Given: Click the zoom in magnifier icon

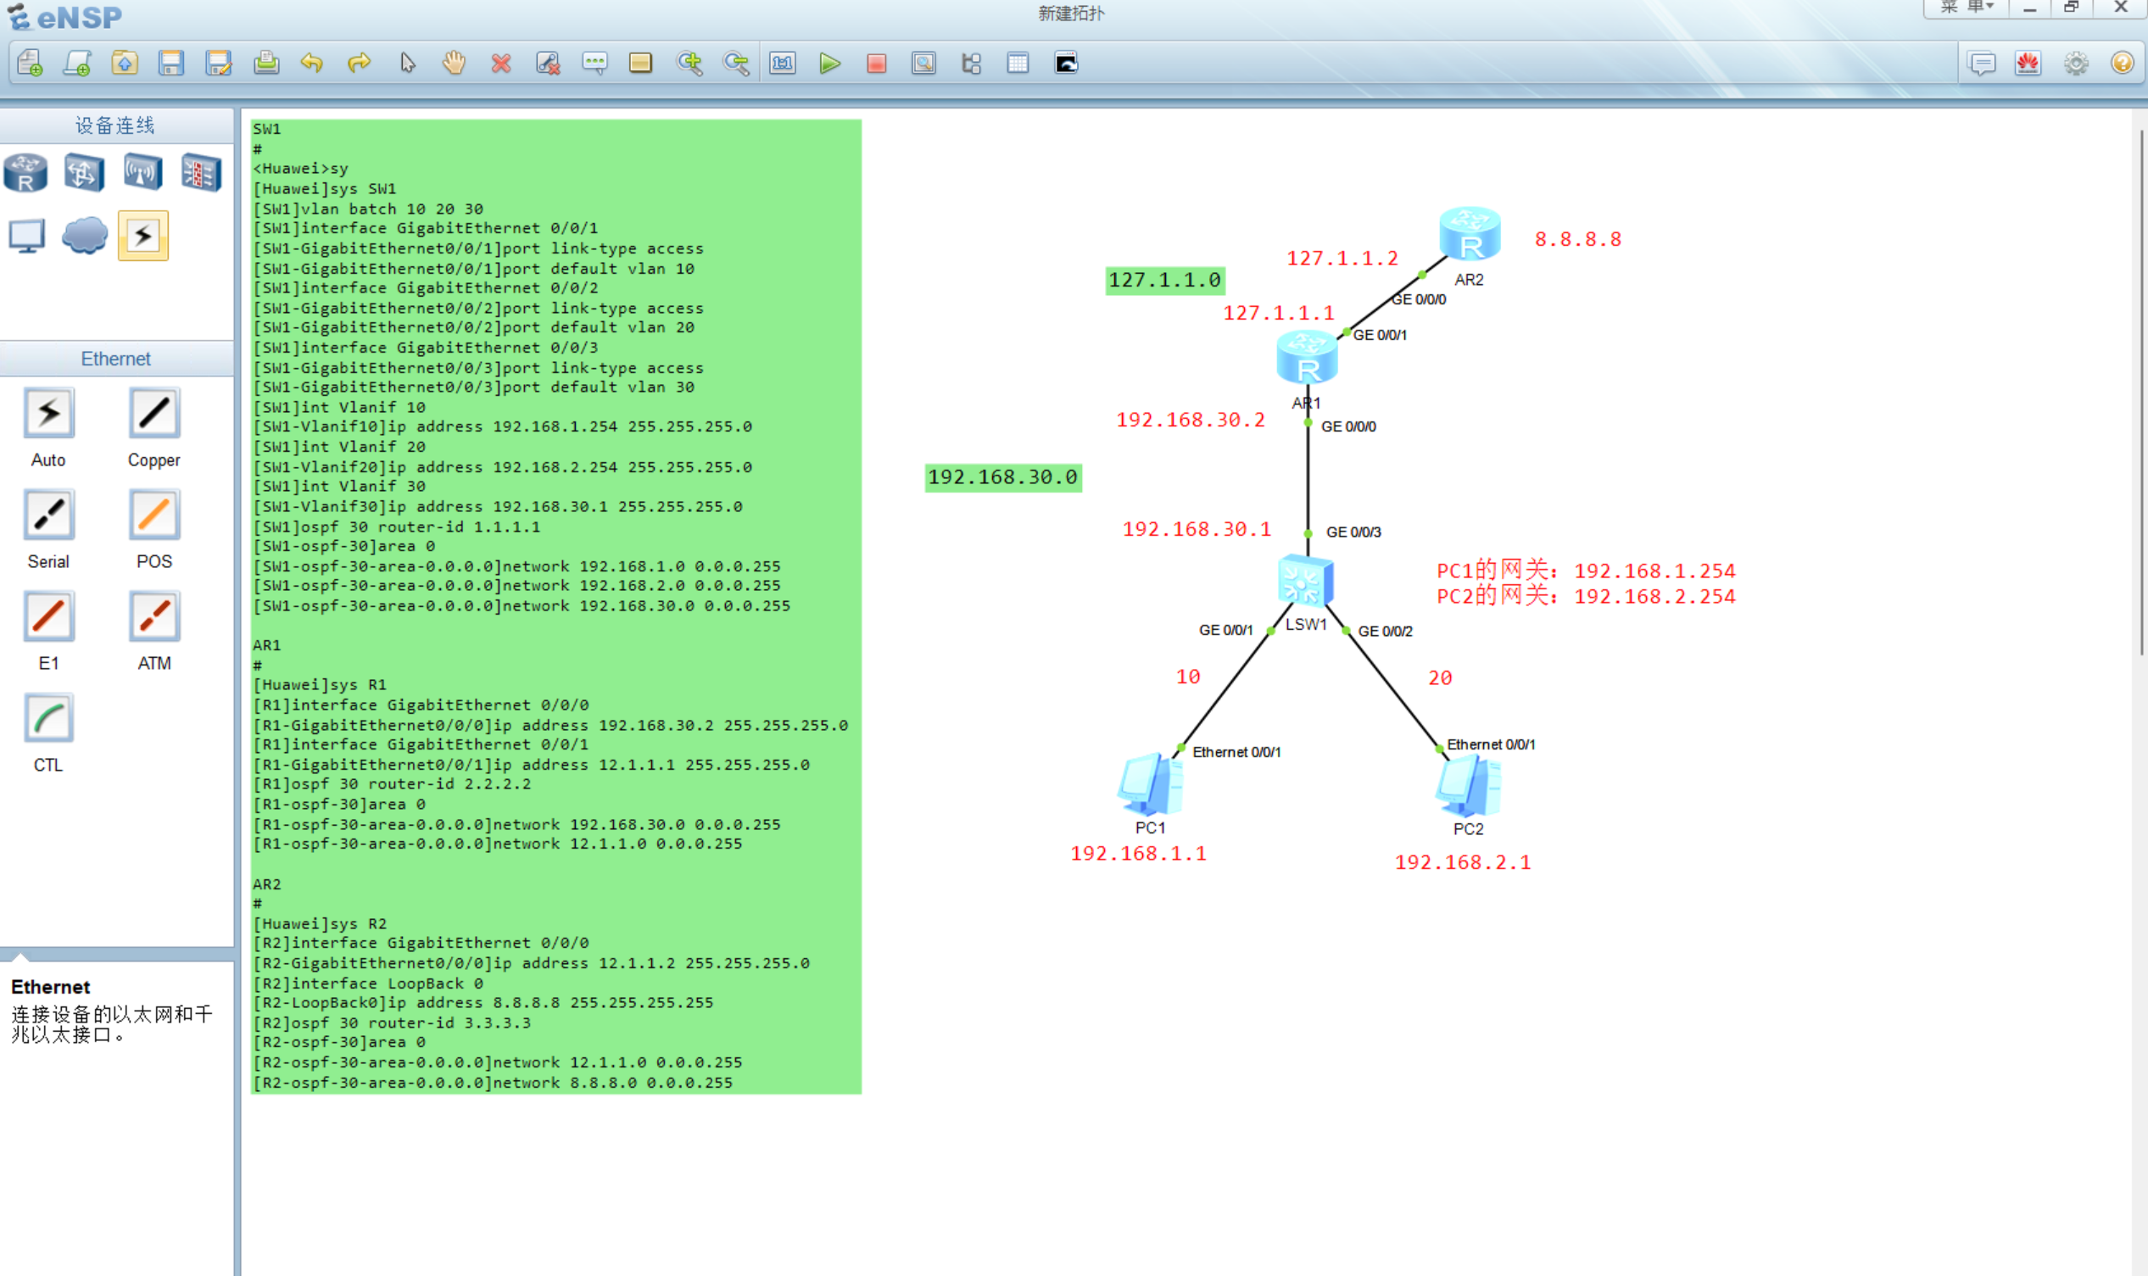Looking at the screenshot, I should [x=689, y=64].
